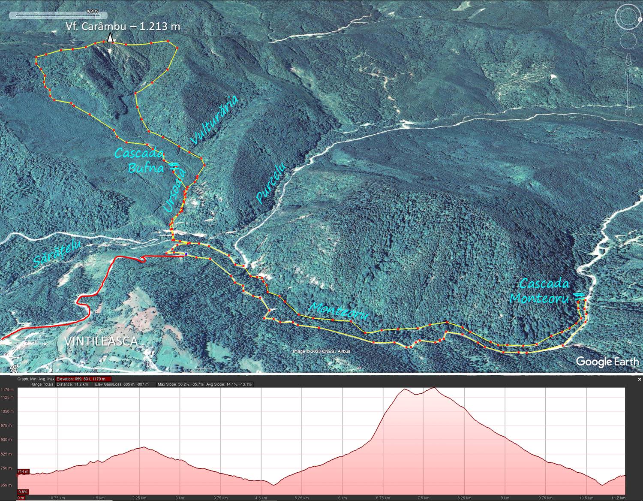Click the white Vf. Carâmbu peak triangle marker

click(110, 38)
